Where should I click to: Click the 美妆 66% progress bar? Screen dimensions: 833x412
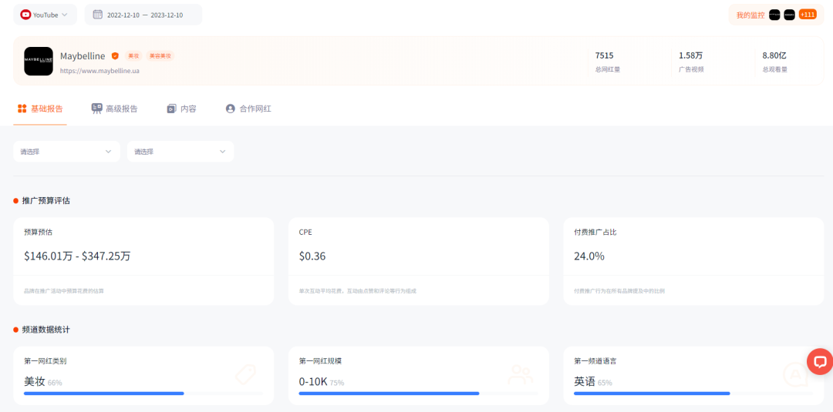pyautogui.click(x=143, y=394)
